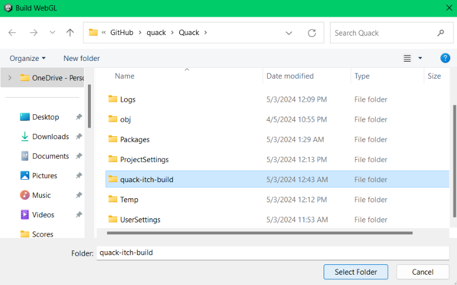Click 4/5/2024 10:55 PM date cell
This screenshot has width=457, height=285.
pyautogui.click(x=297, y=120)
